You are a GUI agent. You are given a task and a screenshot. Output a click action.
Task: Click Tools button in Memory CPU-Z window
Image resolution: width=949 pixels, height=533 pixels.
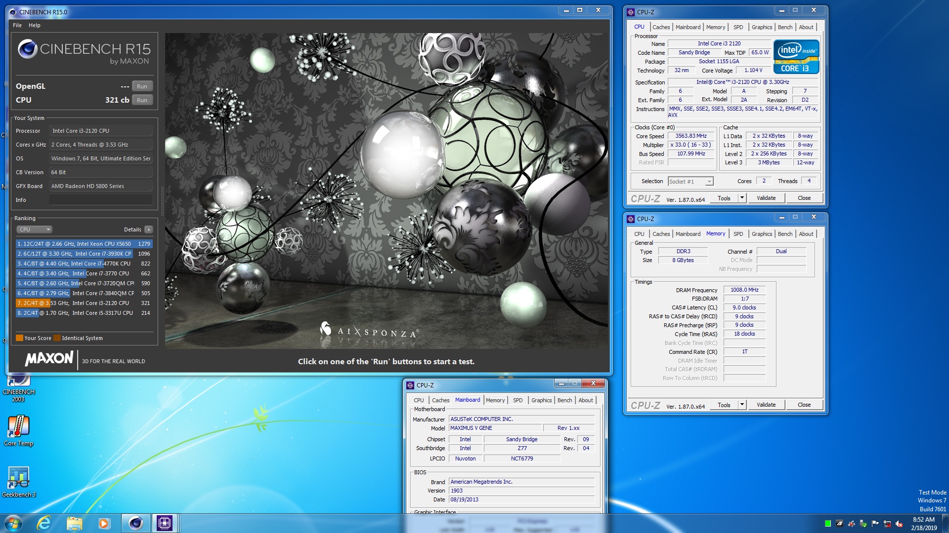[724, 405]
